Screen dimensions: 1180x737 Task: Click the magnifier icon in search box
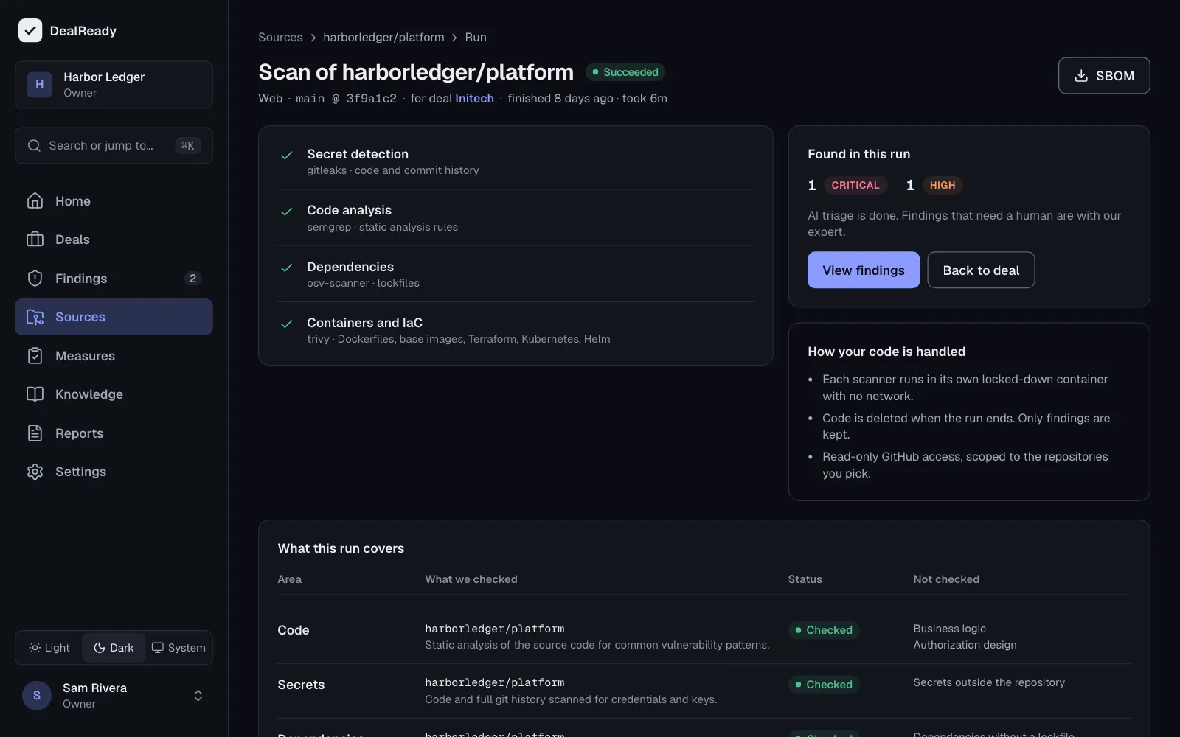tap(34, 145)
